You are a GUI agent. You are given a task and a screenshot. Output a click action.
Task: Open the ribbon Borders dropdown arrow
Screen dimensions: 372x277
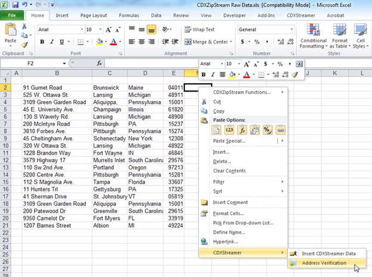coord(88,42)
